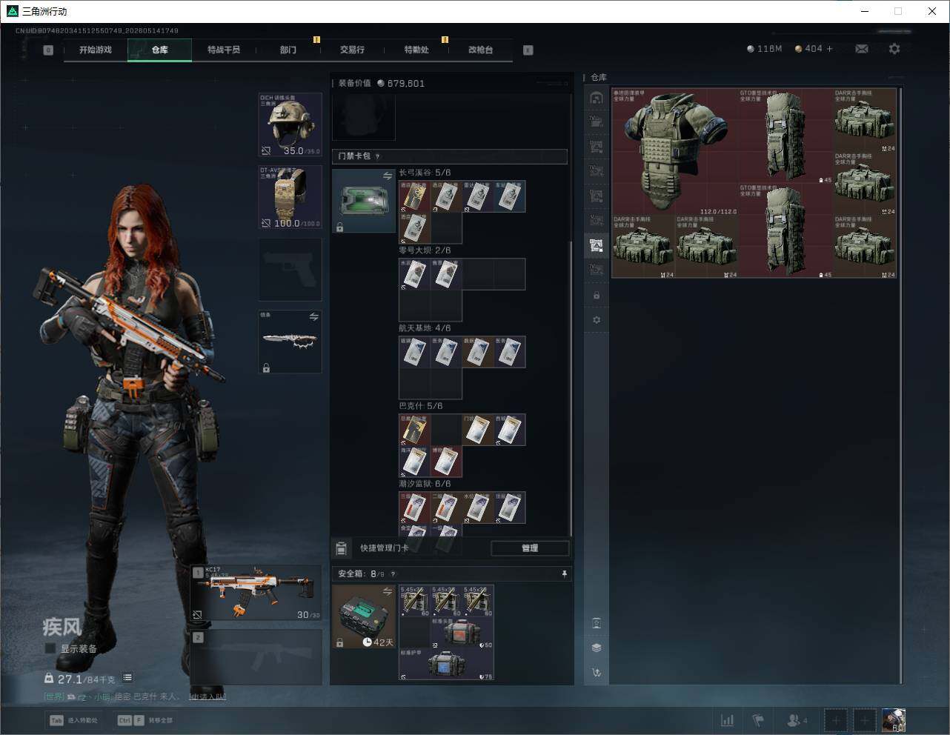Image resolution: width=950 pixels, height=735 pixels.
Task: Select the 标准头盔 repair kit in safe box
Action: click(462, 633)
